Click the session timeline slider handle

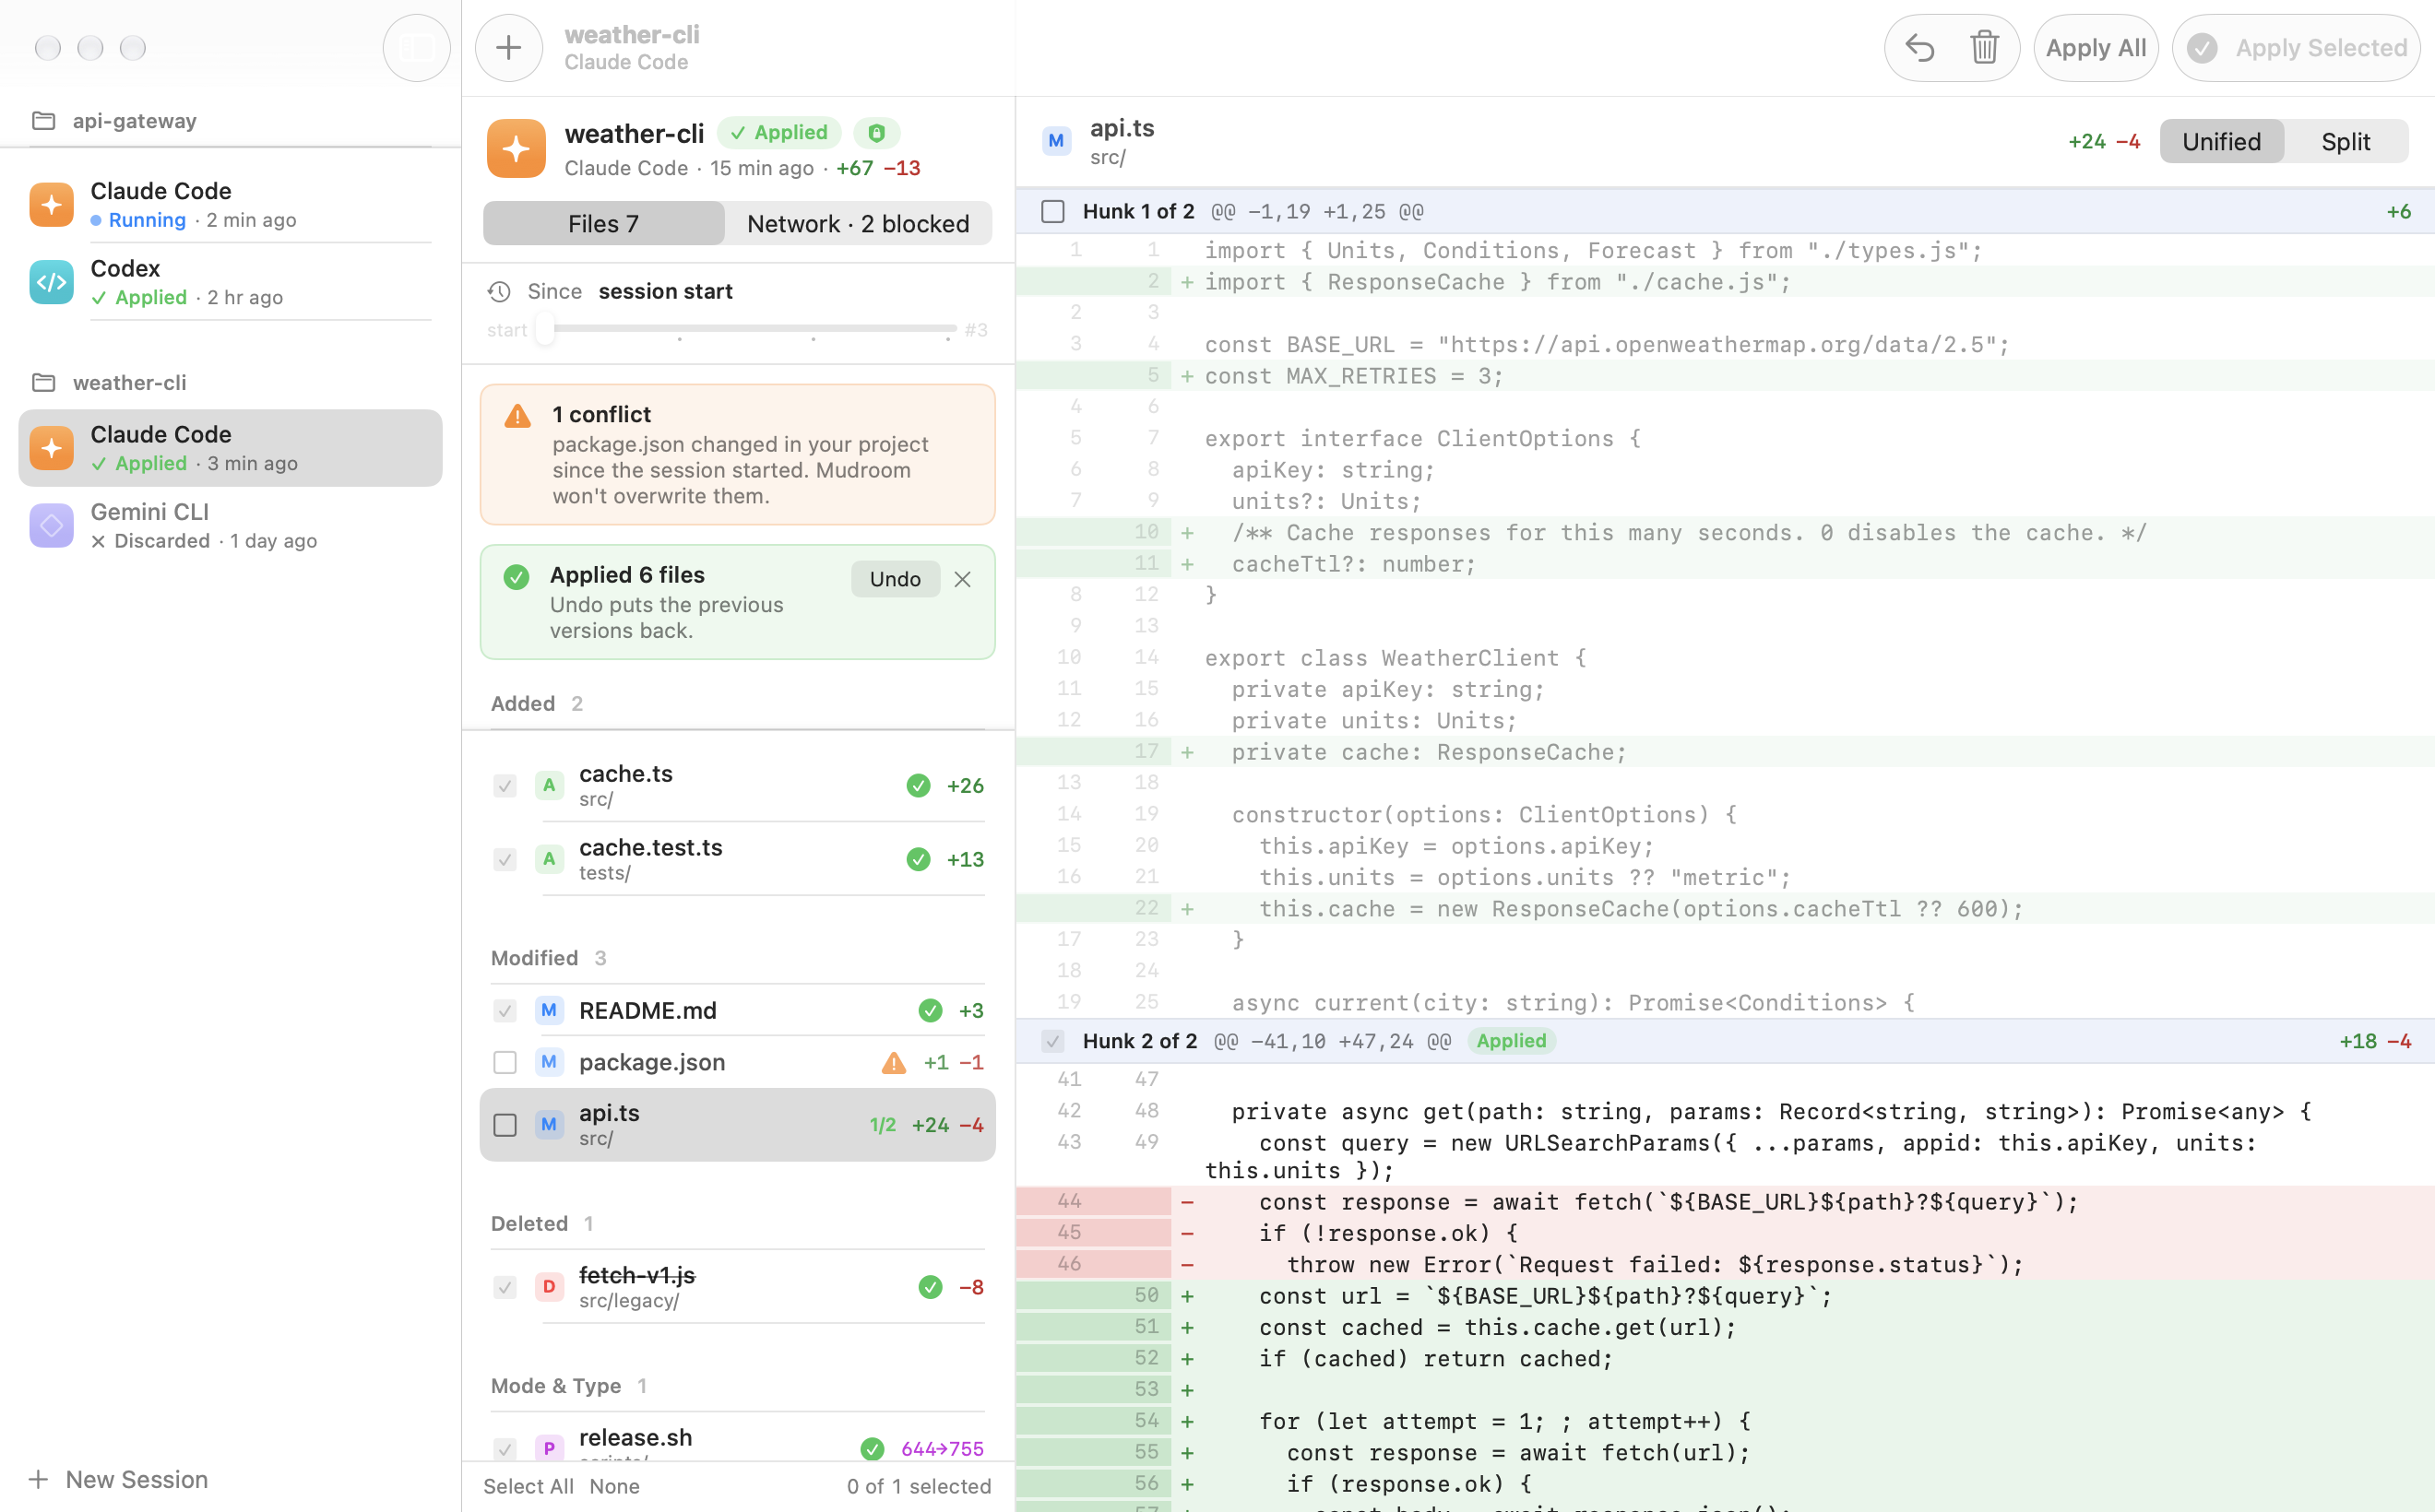tap(544, 328)
